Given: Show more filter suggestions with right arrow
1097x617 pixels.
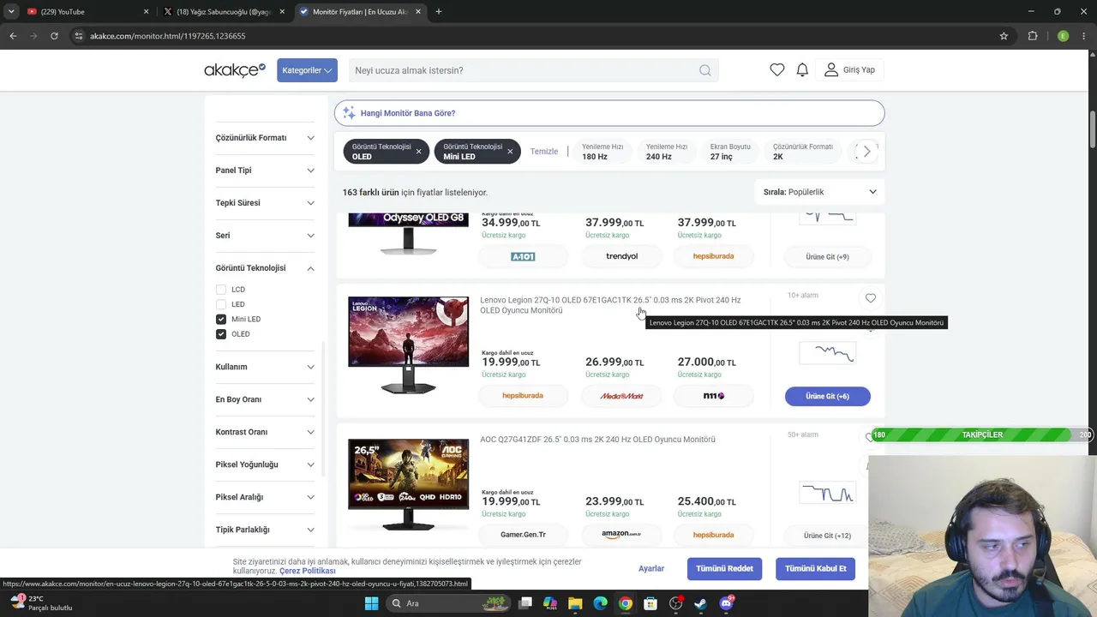Looking at the screenshot, I should pos(867,152).
